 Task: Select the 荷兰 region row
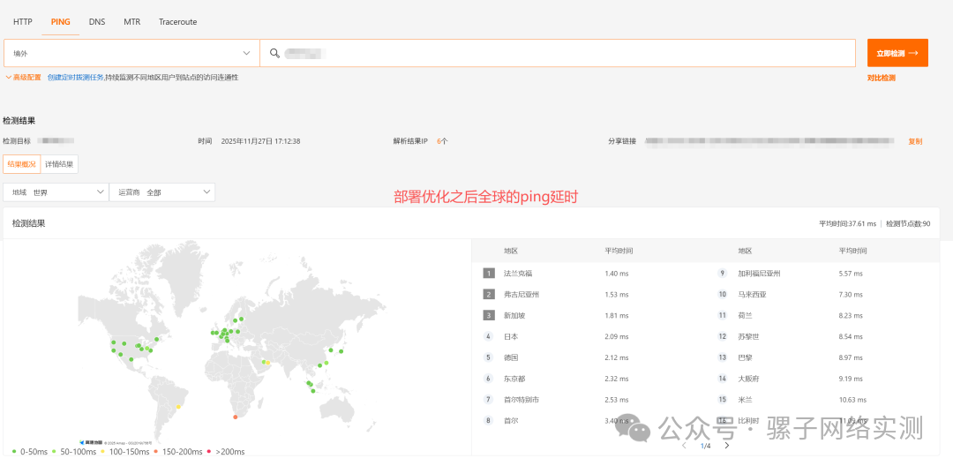pyautogui.click(x=823, y=315)
